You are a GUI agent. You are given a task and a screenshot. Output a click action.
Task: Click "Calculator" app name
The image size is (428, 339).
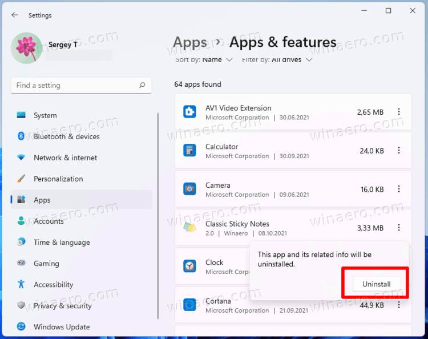point(221,147)
